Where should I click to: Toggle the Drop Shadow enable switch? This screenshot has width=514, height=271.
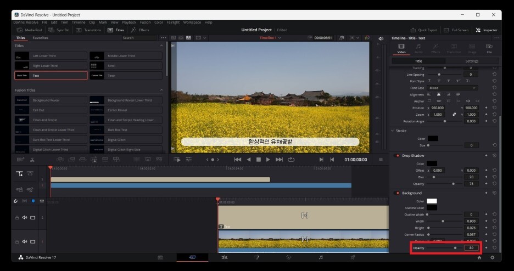(396, 156)
